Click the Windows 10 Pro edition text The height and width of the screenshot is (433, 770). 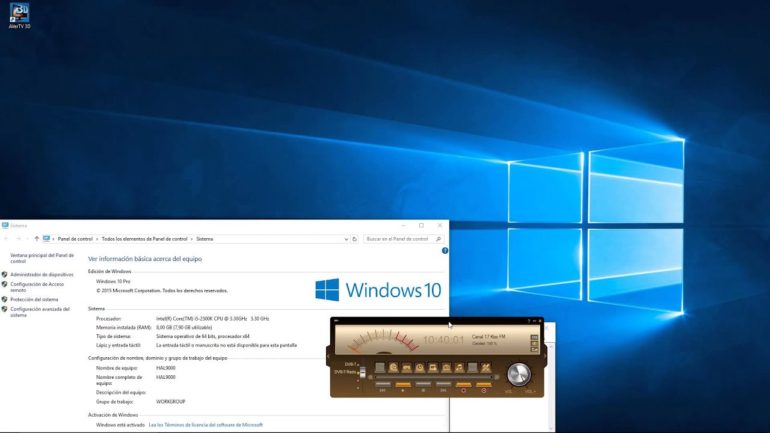(113, 281)
